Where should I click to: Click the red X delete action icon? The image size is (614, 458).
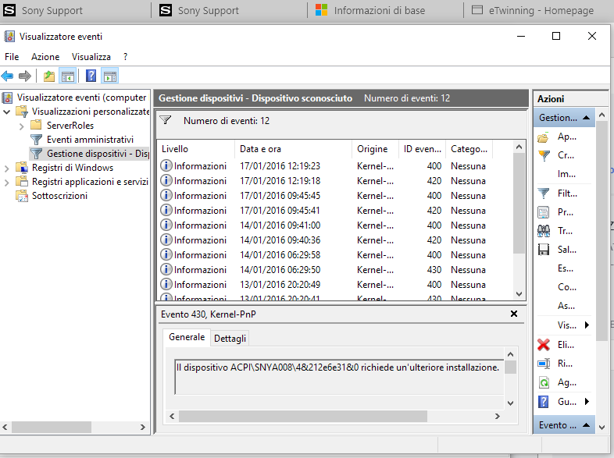[544, 344]
